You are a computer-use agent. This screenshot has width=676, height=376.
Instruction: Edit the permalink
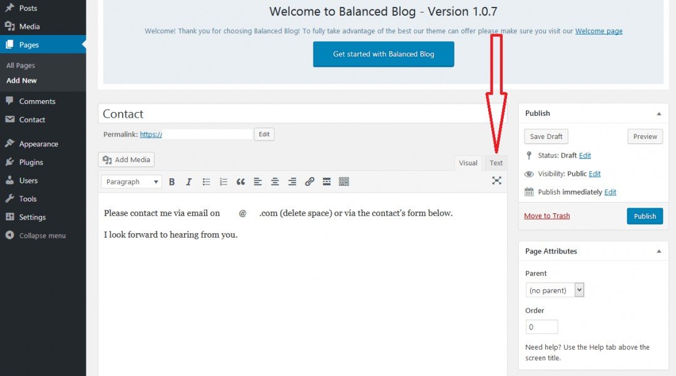coord(264,135)
